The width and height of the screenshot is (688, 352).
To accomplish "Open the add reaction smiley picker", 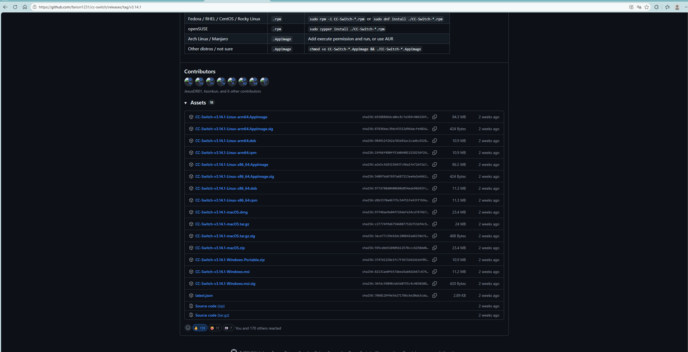I will [x=188, y=328].
